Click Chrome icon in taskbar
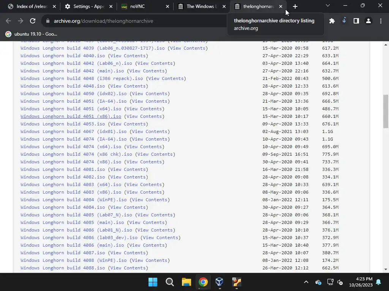This screenshot has width=389, height=291. [x=203, y=282]
